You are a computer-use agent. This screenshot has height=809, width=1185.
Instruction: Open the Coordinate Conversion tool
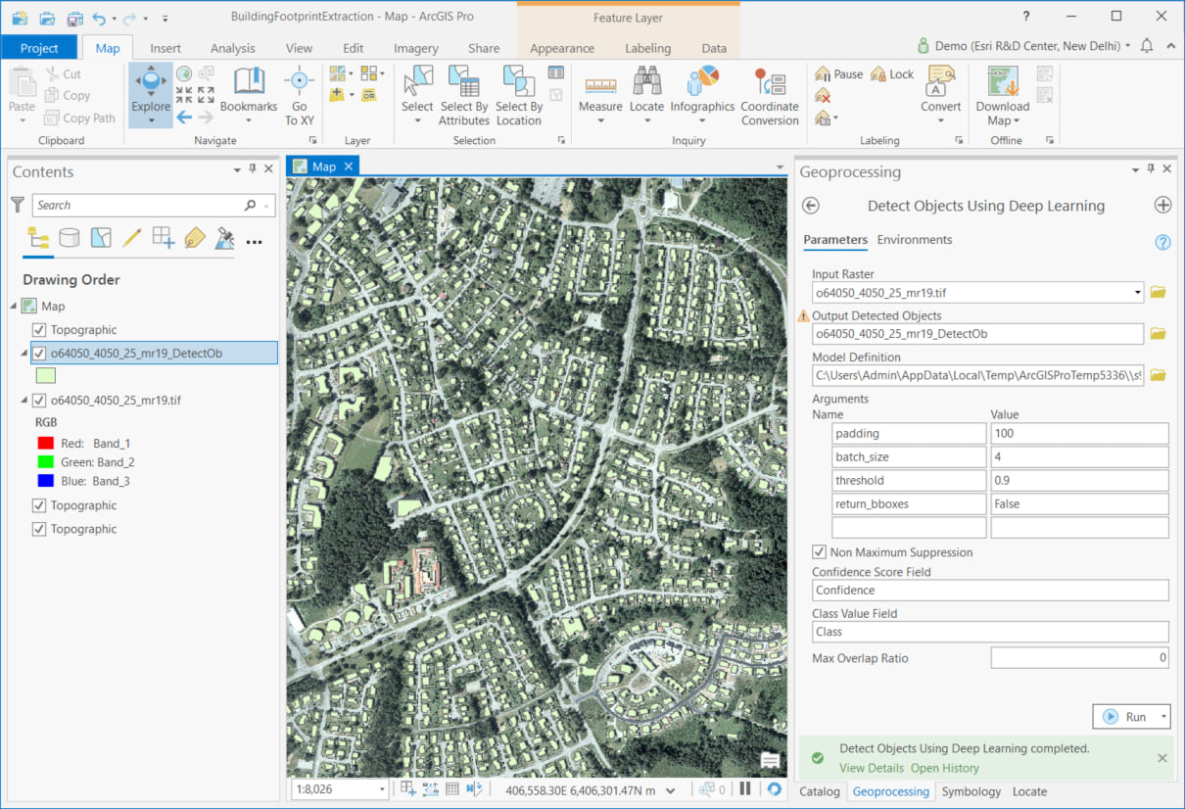770,95
